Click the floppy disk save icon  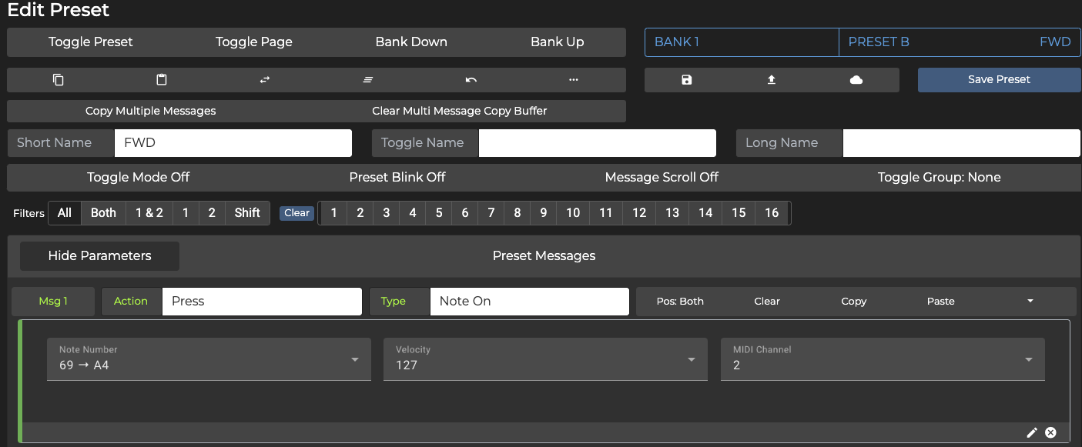coord(687,80)
